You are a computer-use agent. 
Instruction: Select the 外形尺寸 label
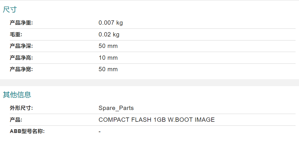point(21,108)
